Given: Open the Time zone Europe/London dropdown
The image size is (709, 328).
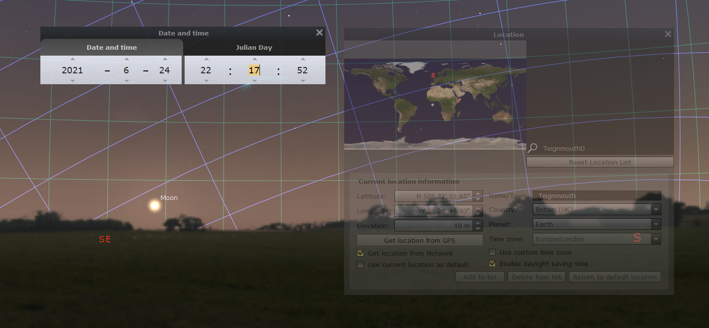Looking at the screenshot, I should [597, 239].
